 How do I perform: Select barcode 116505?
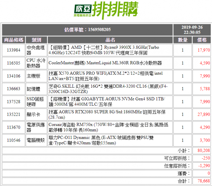pyautogui.click(x=14, y=63)
